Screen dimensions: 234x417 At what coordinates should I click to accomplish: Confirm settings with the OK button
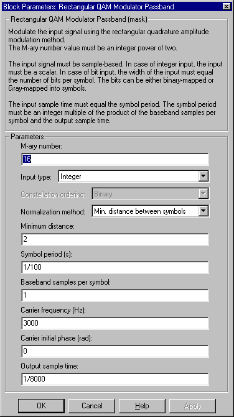[41, 406]
